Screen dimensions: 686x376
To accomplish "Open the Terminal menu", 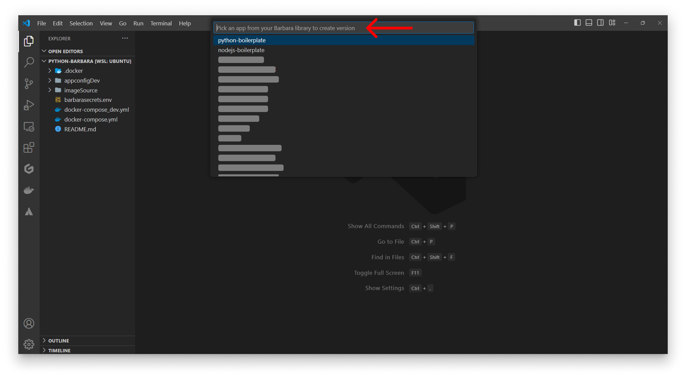I will (161, 23).
